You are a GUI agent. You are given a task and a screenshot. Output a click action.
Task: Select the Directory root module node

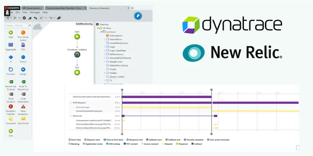(102, 24)
